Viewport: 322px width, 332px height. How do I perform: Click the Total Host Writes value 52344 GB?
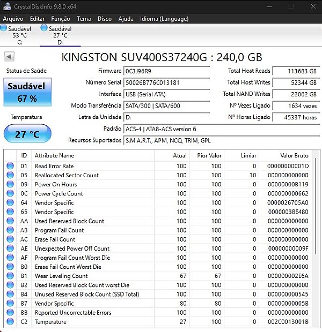pyautogui.click(x=296, y=82)
